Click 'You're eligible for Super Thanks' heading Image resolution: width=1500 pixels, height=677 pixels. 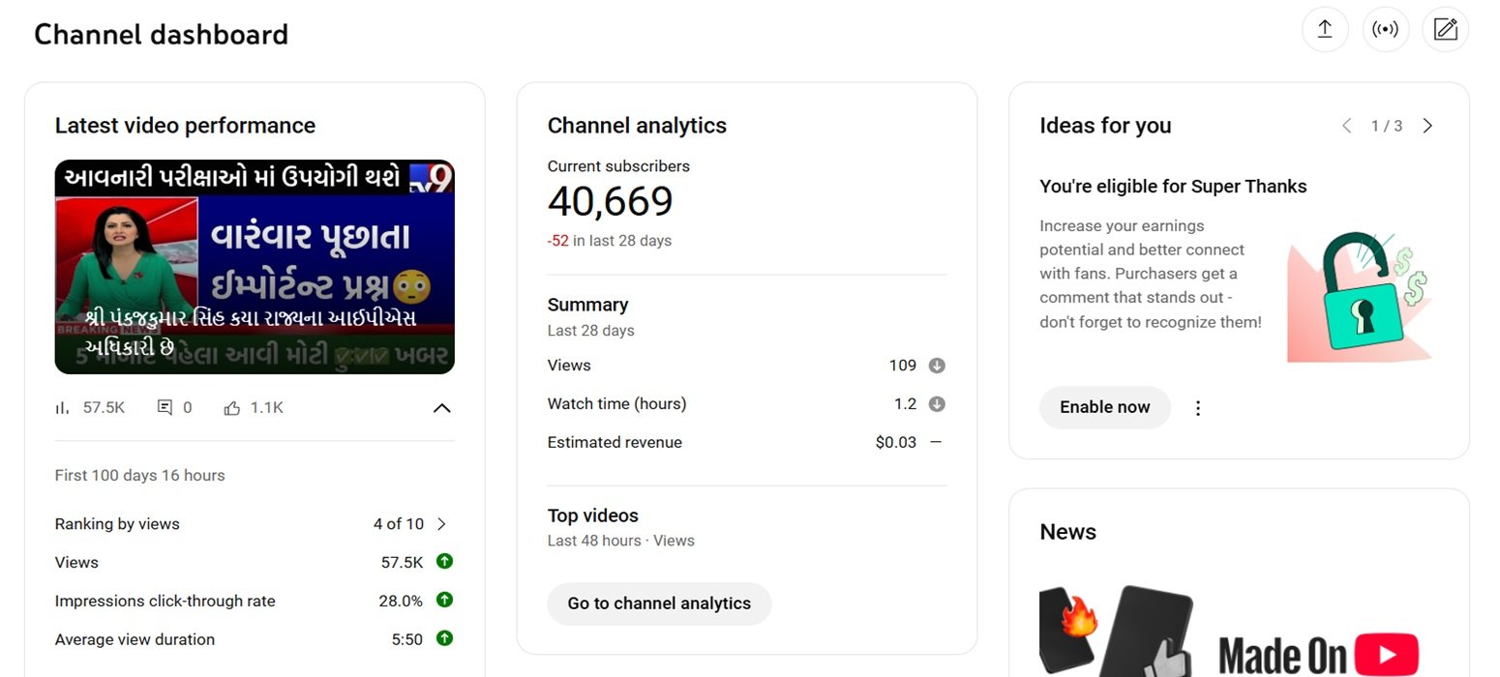1173,187
